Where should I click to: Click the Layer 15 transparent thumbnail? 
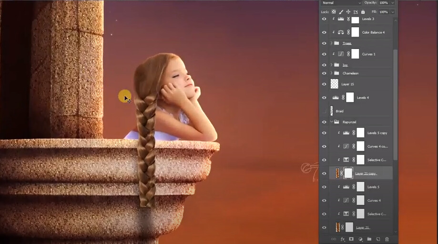point(335,84)
